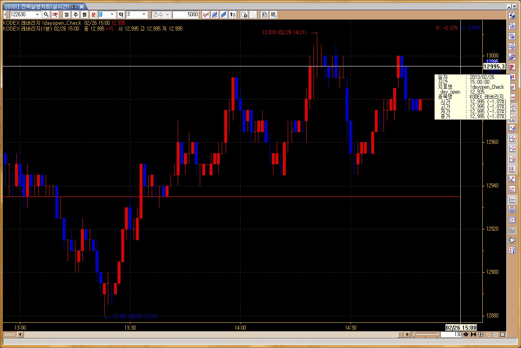Click the grid table icon in toolbar
This screenshot has width=521, height=348.
[x=274, y=15]
